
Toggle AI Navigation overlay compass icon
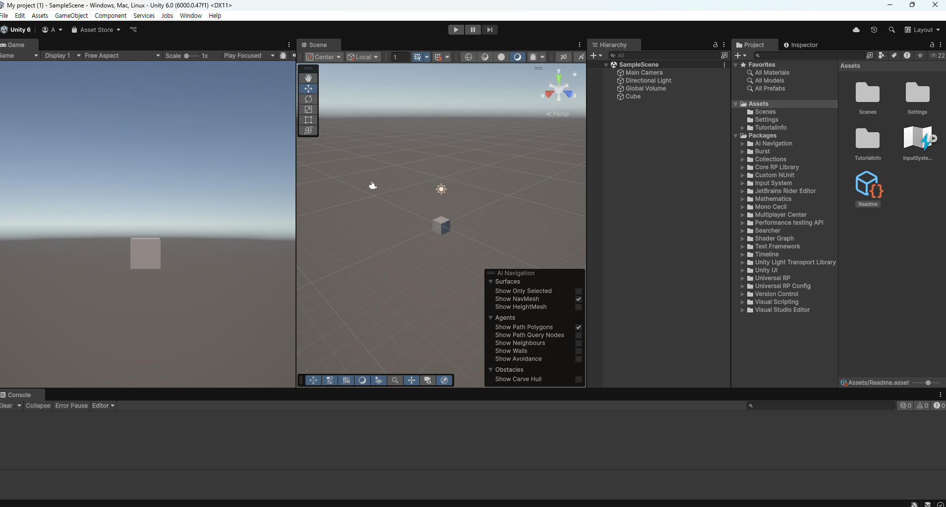tap(444, 380)
